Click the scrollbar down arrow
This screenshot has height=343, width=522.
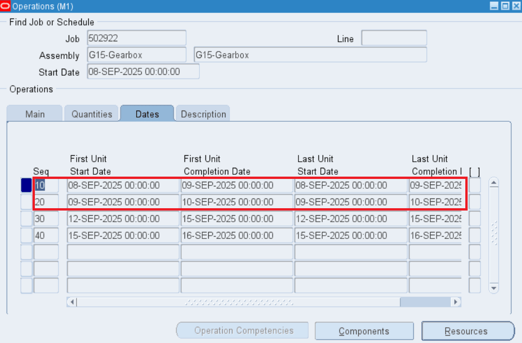(x=493, y=288)
